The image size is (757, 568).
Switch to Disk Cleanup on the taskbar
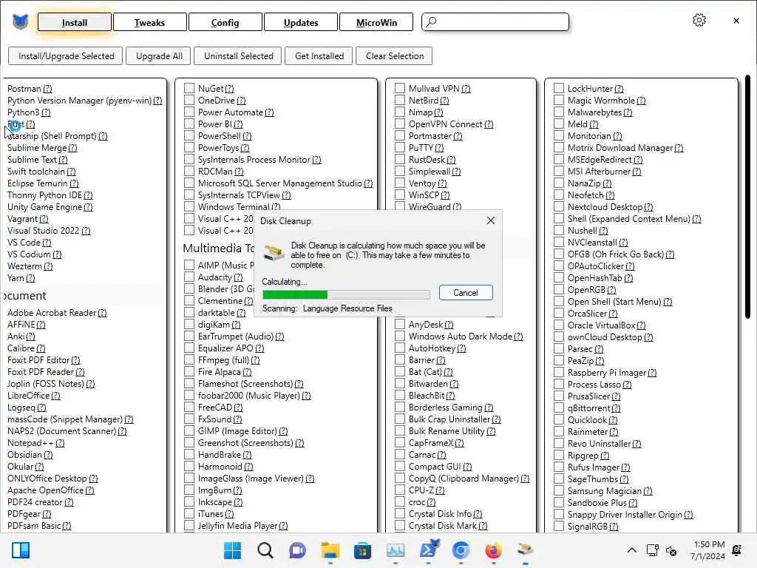pos(526,550)
